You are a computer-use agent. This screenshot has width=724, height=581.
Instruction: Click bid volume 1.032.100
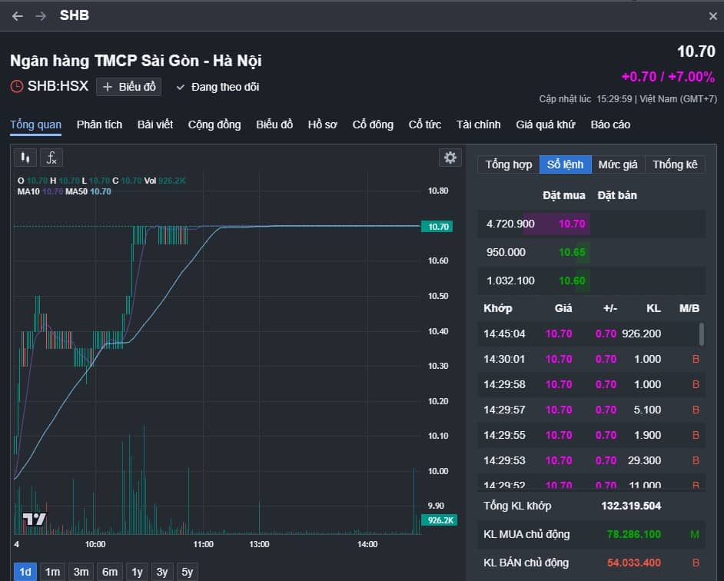tap(510, 281)
